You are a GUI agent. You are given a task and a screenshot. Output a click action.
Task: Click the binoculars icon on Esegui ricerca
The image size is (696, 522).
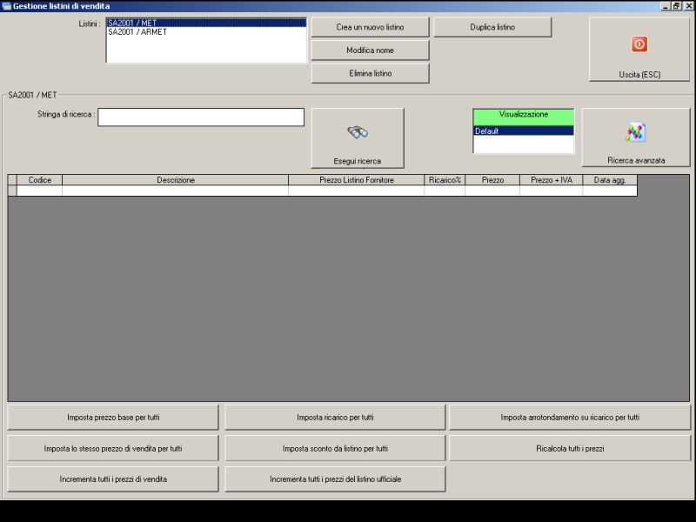(358, 132)
